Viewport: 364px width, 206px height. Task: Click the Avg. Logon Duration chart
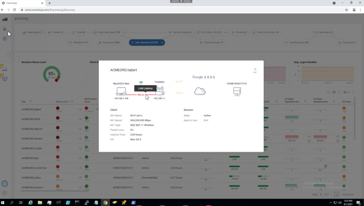(x=328, y=74)
